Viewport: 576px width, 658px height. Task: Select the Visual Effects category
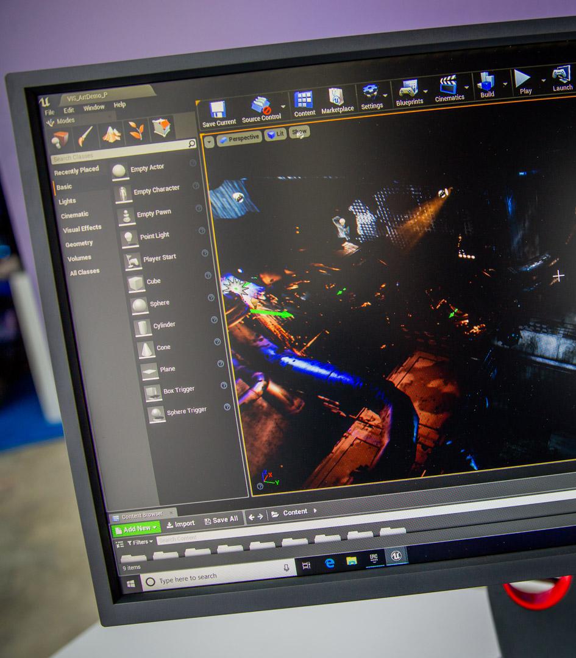click(82, 228)
